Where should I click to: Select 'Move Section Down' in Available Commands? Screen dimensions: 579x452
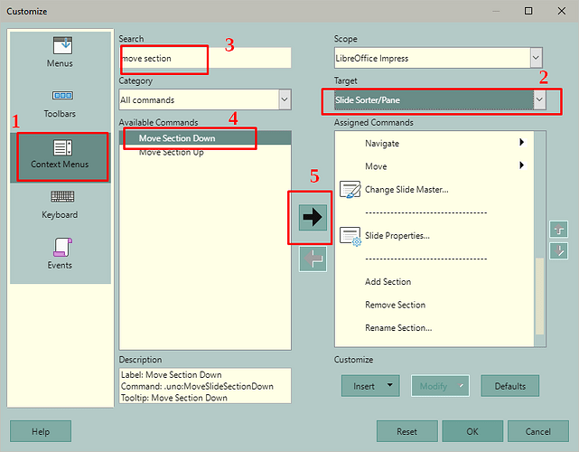[205, 137]
